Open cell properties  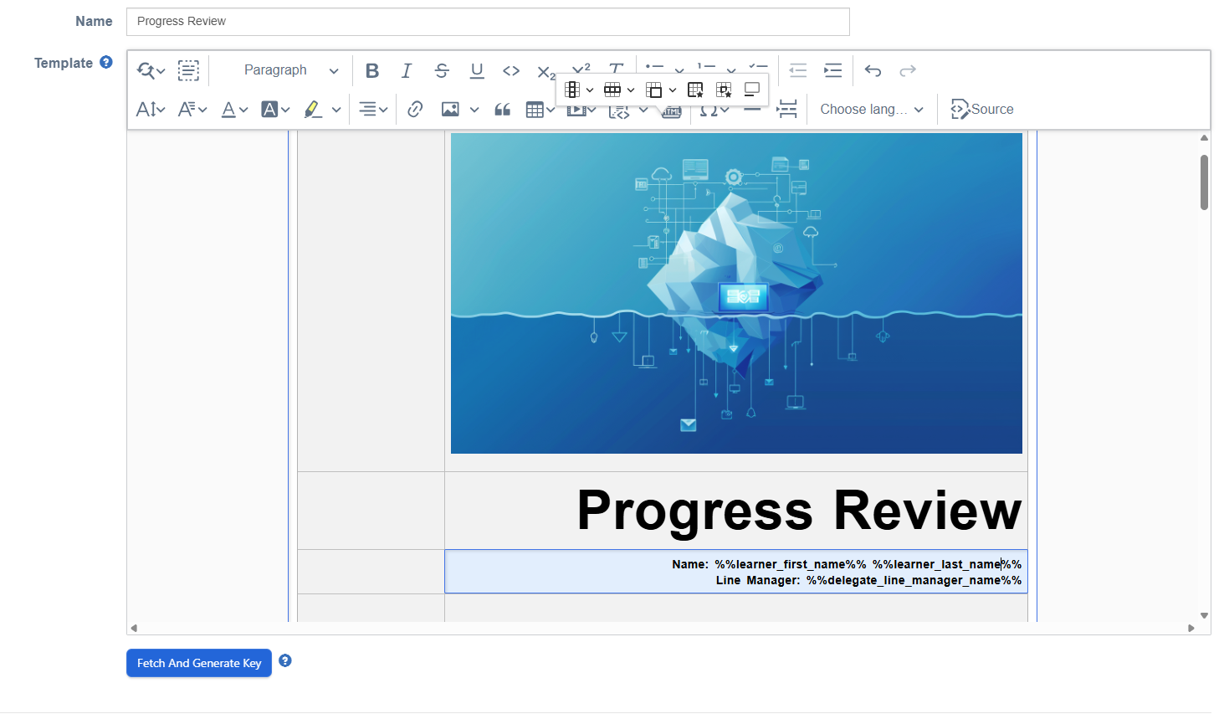(725, 90)
